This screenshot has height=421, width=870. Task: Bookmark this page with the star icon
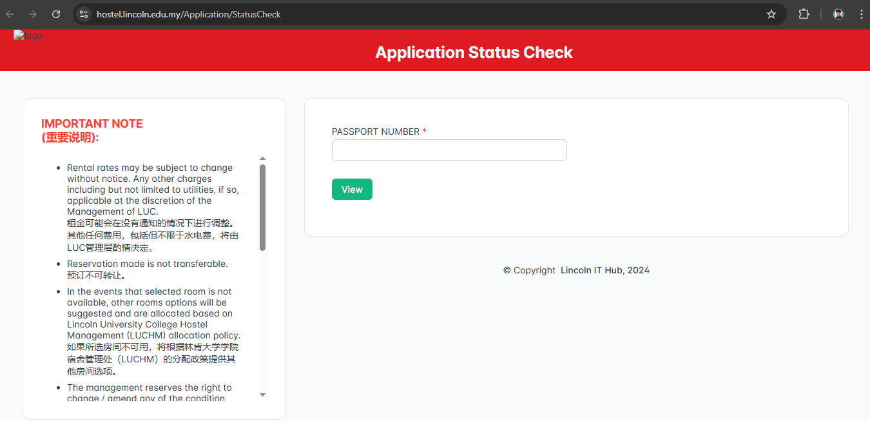coord(771,14)
